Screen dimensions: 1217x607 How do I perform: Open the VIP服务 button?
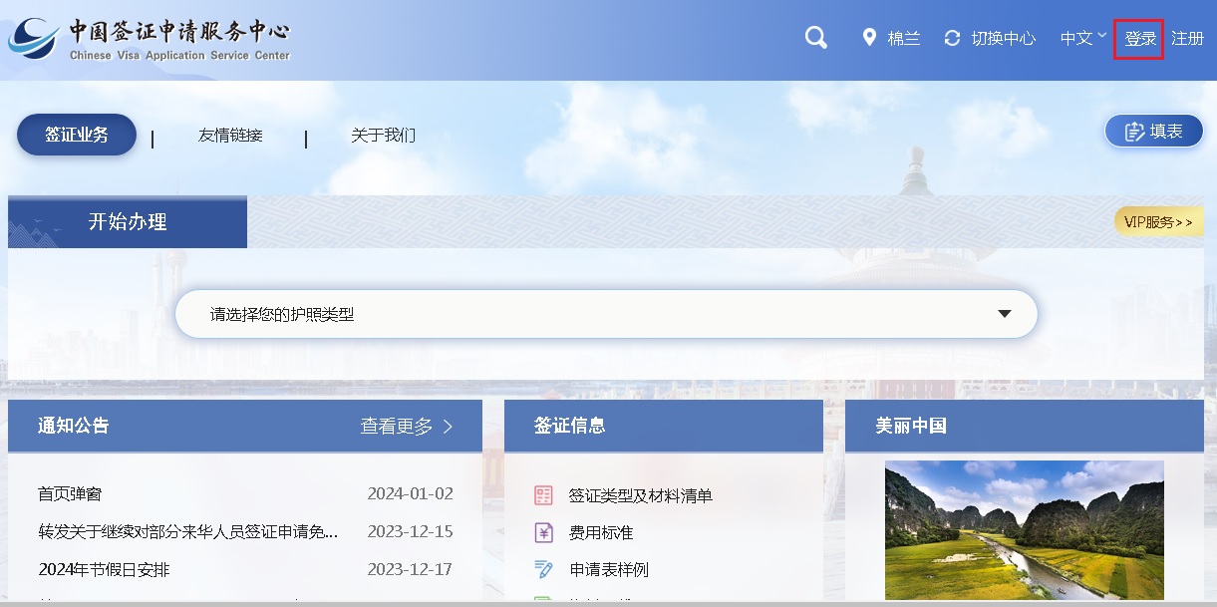[x=1157, y=222]
